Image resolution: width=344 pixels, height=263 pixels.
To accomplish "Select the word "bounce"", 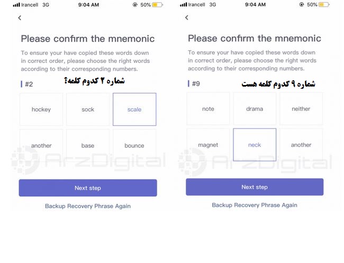I will (x=134, y=145).
